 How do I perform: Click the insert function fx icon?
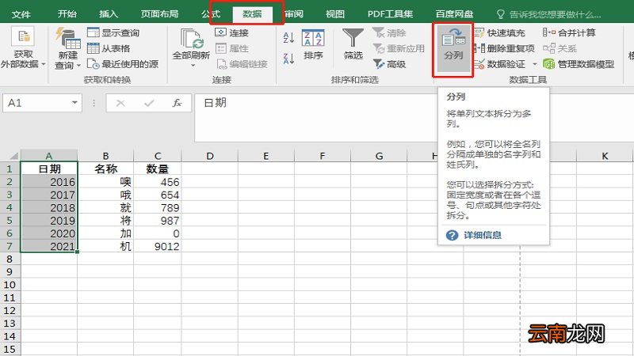pyautogui.click(x=177, y=103)
